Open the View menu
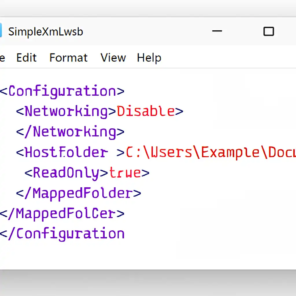Image resolution: width=296 pixels, height=296 pixels. coord(113,58)
